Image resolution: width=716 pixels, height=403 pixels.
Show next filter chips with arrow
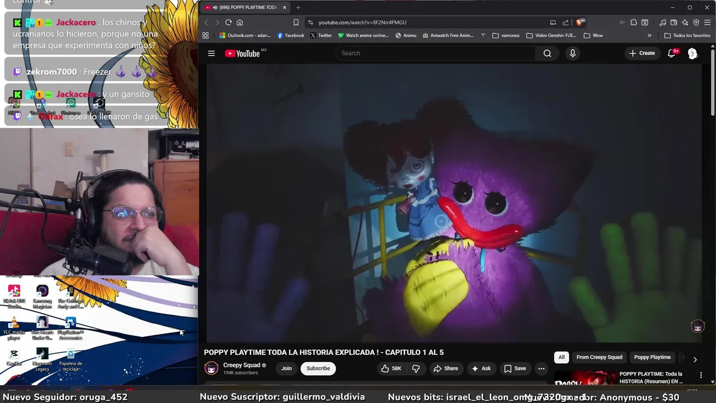click(695, 359)
